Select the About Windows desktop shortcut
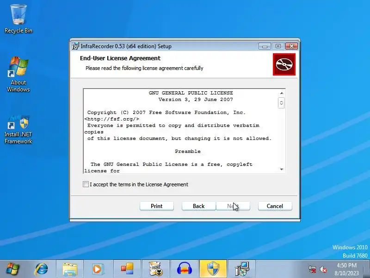The image size is (370, 278). click(18, 74)
